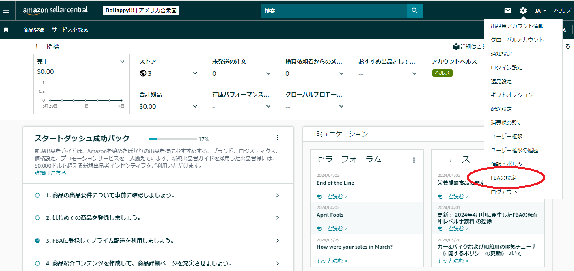This screenshot has height=271, width=574.
Task: Click the magnifier search button
Action: (414, 11)
